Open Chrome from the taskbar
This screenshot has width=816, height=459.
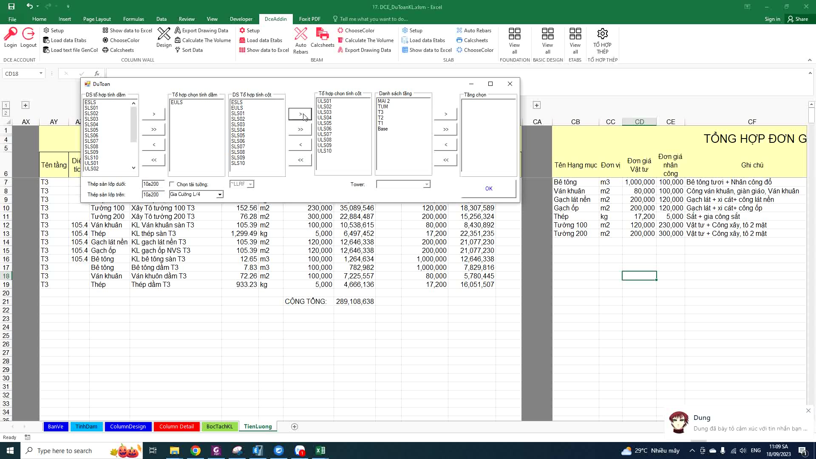[195, 450]
